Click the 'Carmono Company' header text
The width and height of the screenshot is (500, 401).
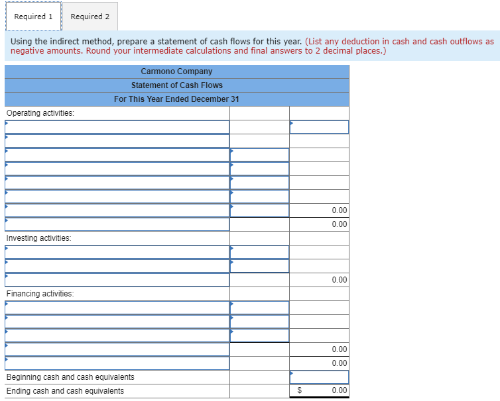(176, 71)
